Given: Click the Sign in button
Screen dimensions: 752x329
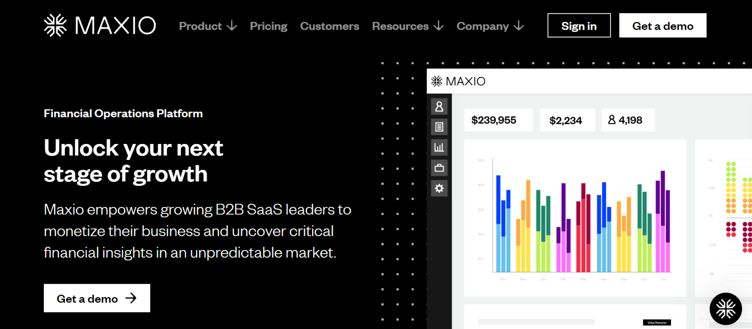Looking at the screenshot, I should tap(579, 26).
